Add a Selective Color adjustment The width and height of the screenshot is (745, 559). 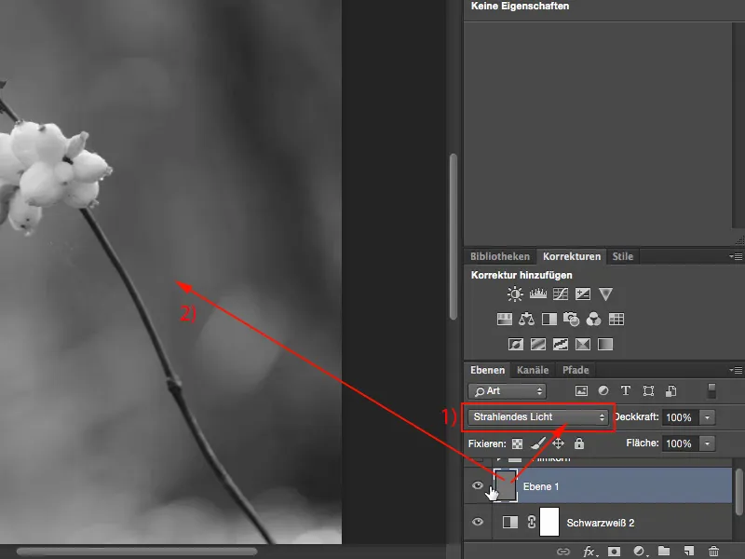pos(583,344)
